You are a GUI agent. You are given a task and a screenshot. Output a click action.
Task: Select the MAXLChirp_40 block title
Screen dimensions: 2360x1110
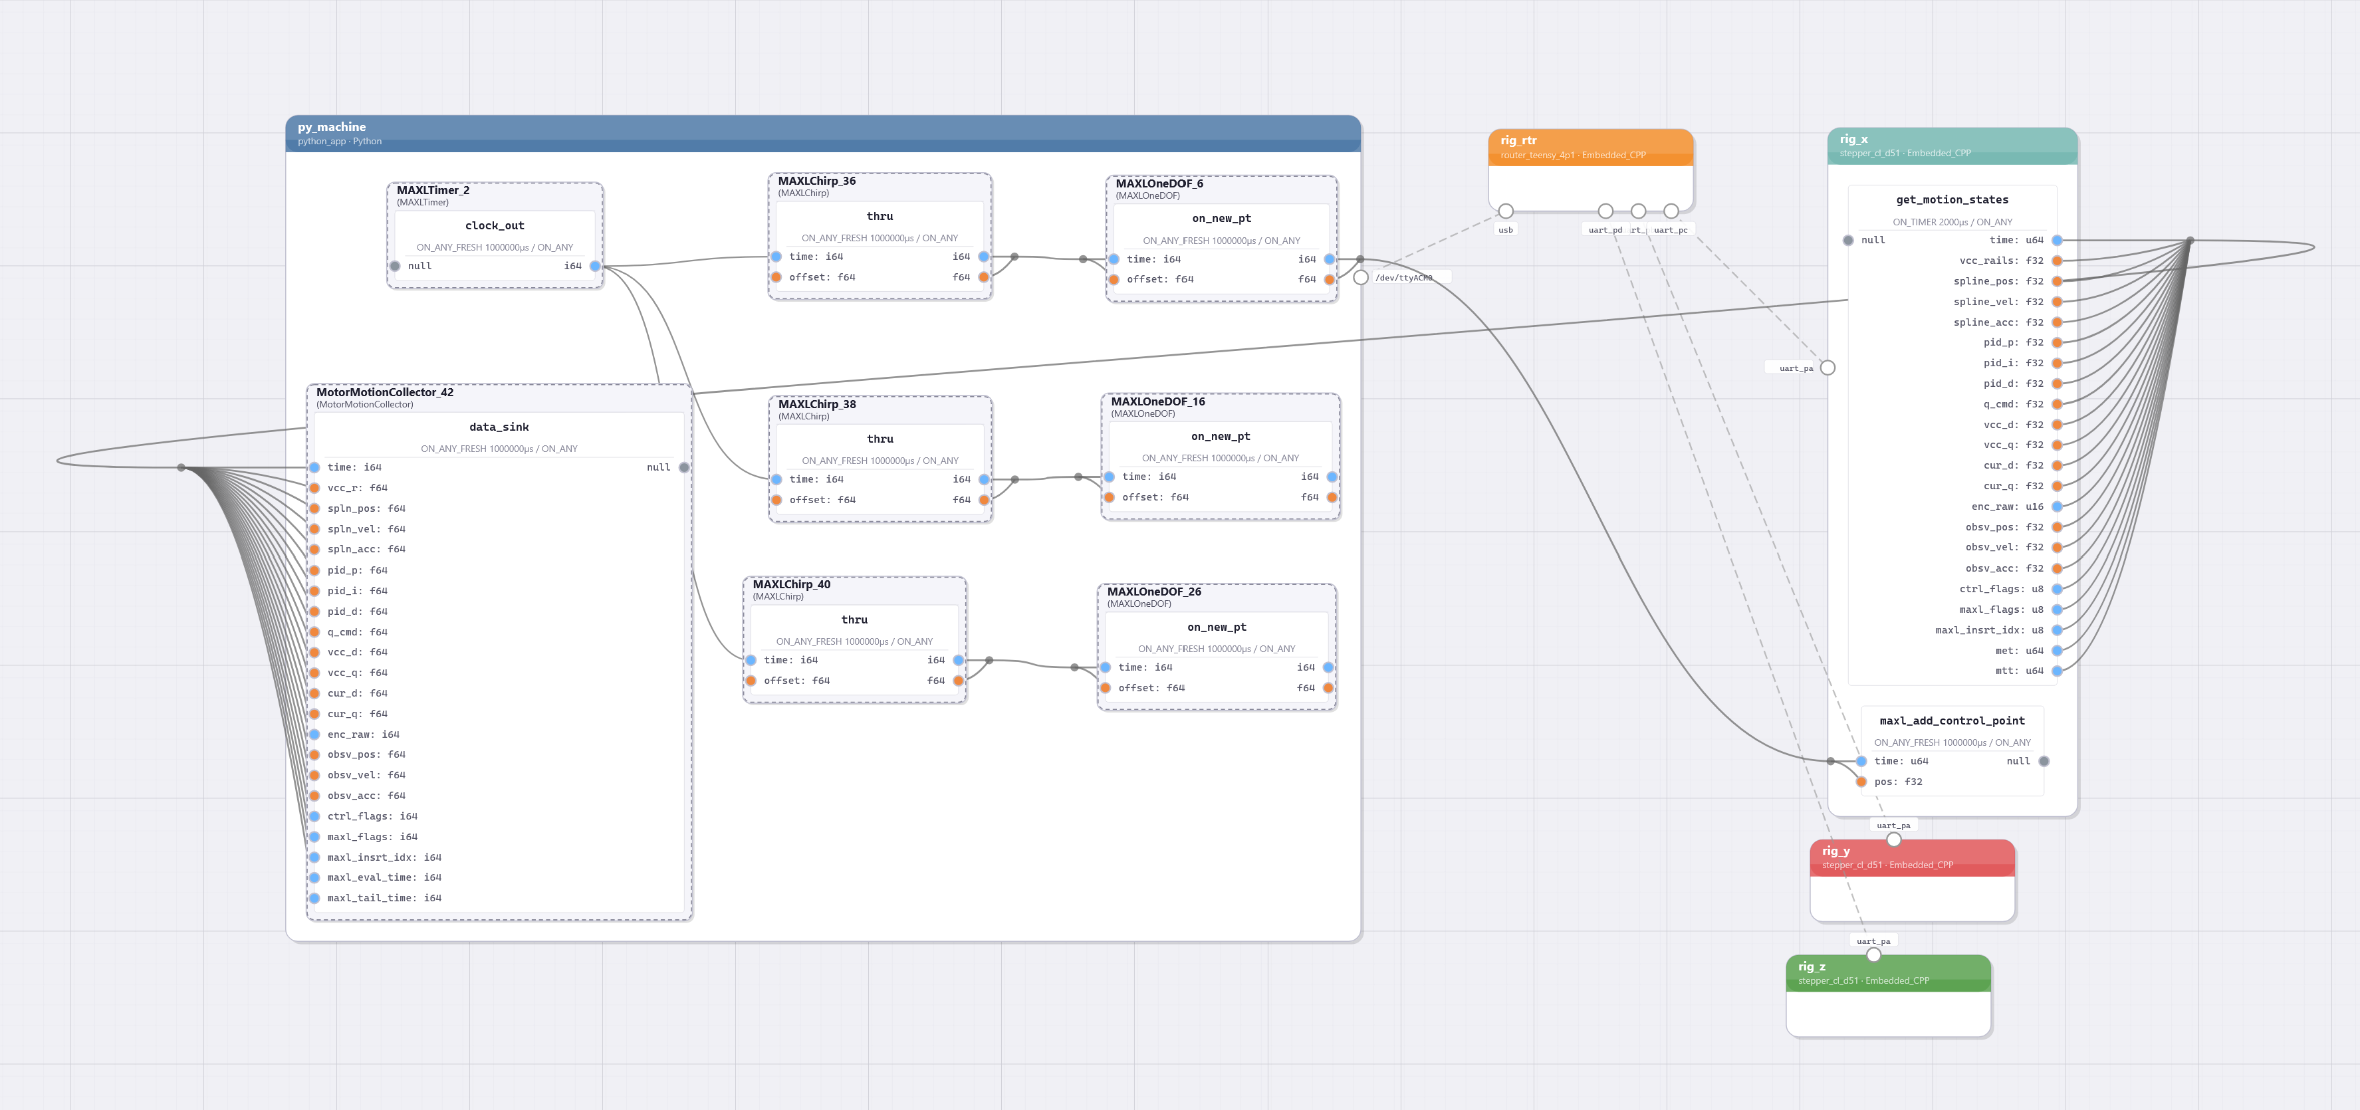click(792, 584)
